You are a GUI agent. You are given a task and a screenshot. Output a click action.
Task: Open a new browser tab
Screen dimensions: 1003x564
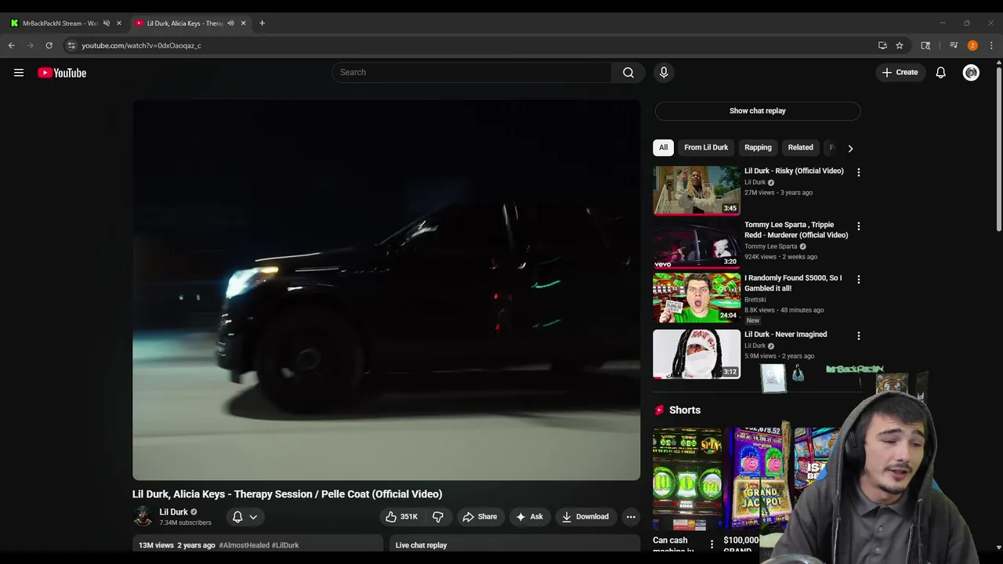pos(262,23)
